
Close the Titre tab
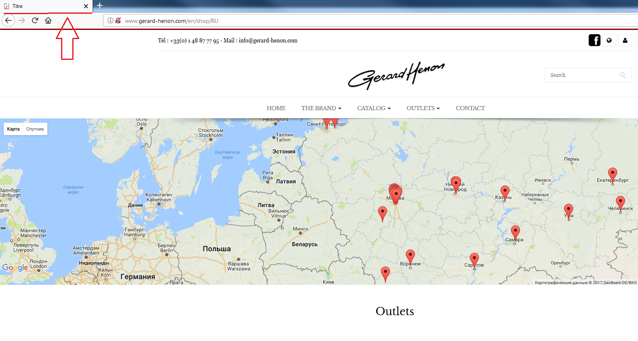[x=86, y=6]
